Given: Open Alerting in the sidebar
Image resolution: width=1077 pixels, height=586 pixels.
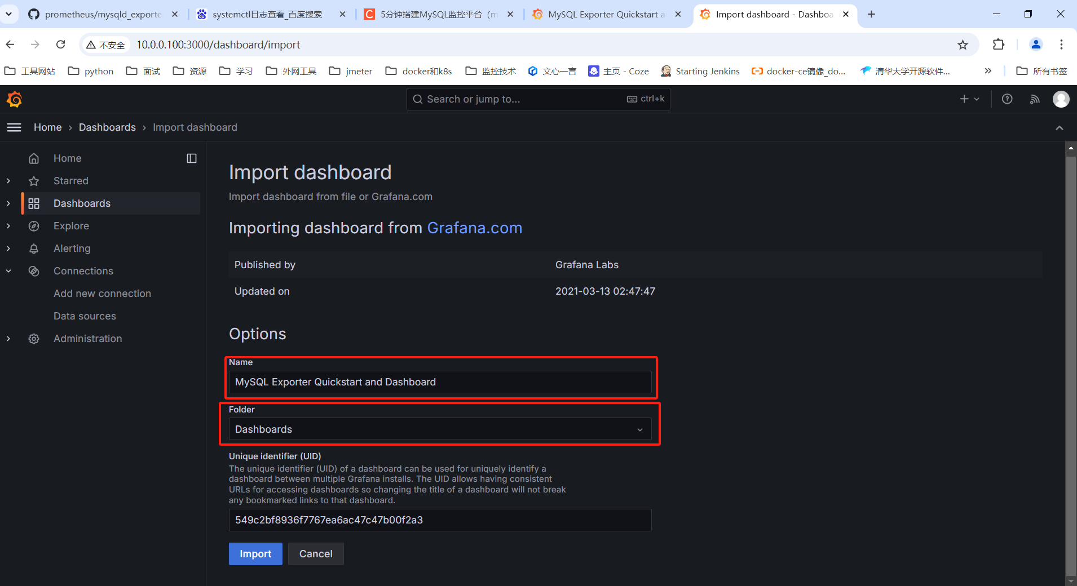Looking at the screenshot, I should tap(72, 248).
